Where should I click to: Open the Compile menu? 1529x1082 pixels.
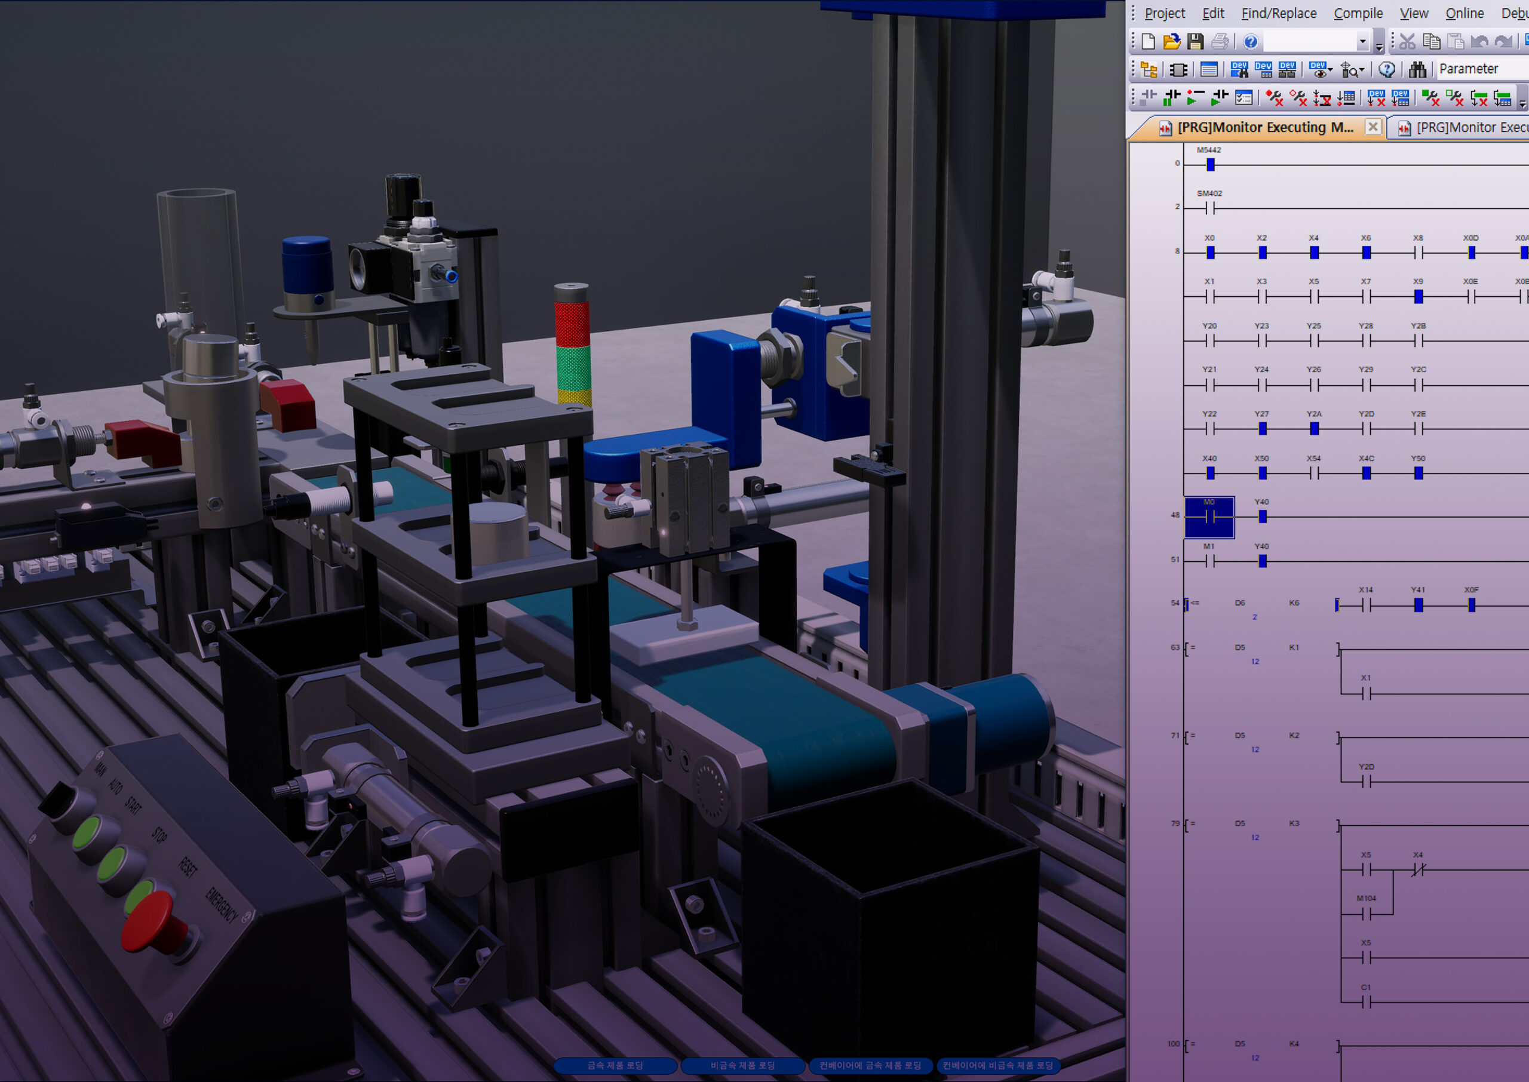(1358, 13)
